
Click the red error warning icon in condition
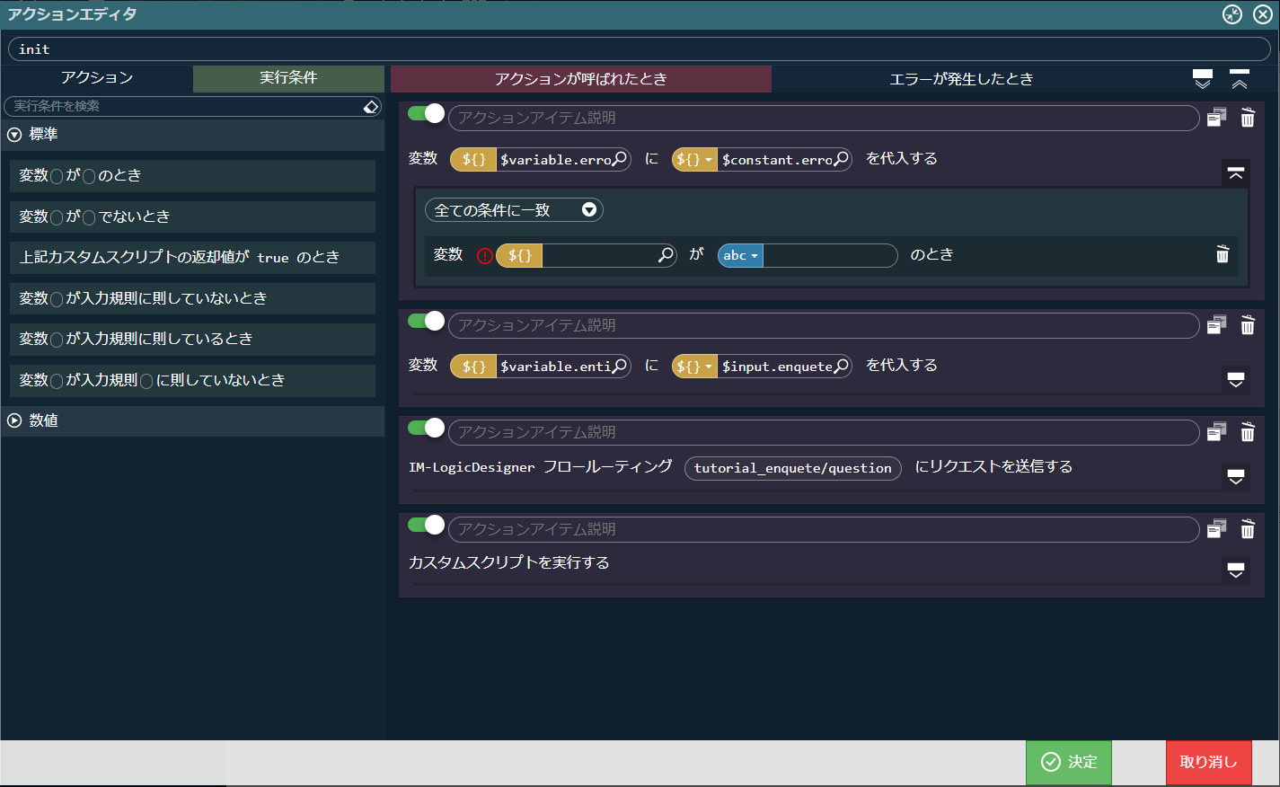[x=485, y=255]
